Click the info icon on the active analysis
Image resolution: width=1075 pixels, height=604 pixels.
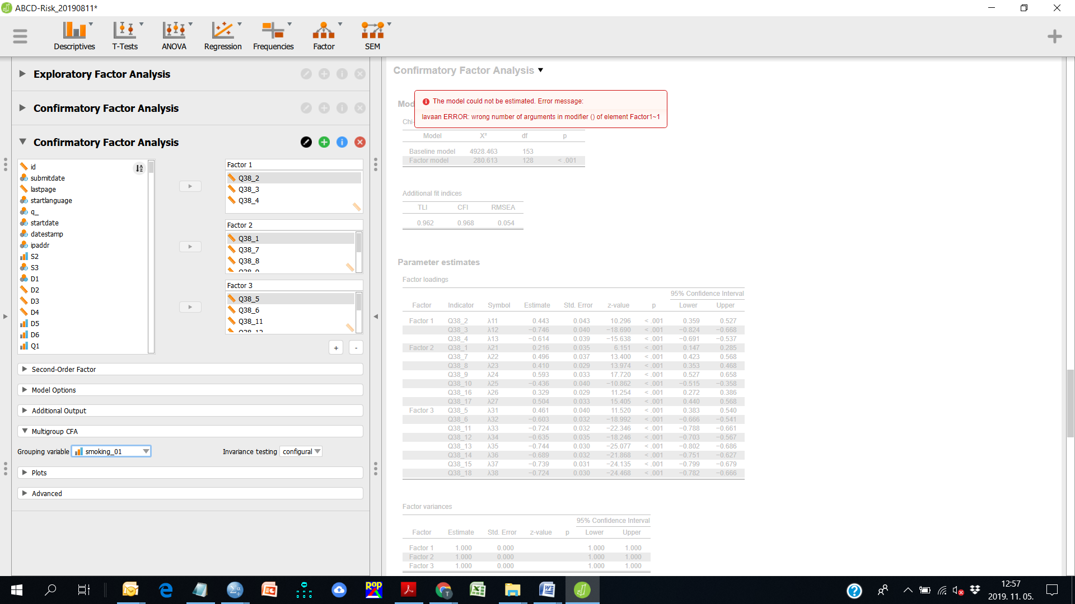[x=342, y=142]
